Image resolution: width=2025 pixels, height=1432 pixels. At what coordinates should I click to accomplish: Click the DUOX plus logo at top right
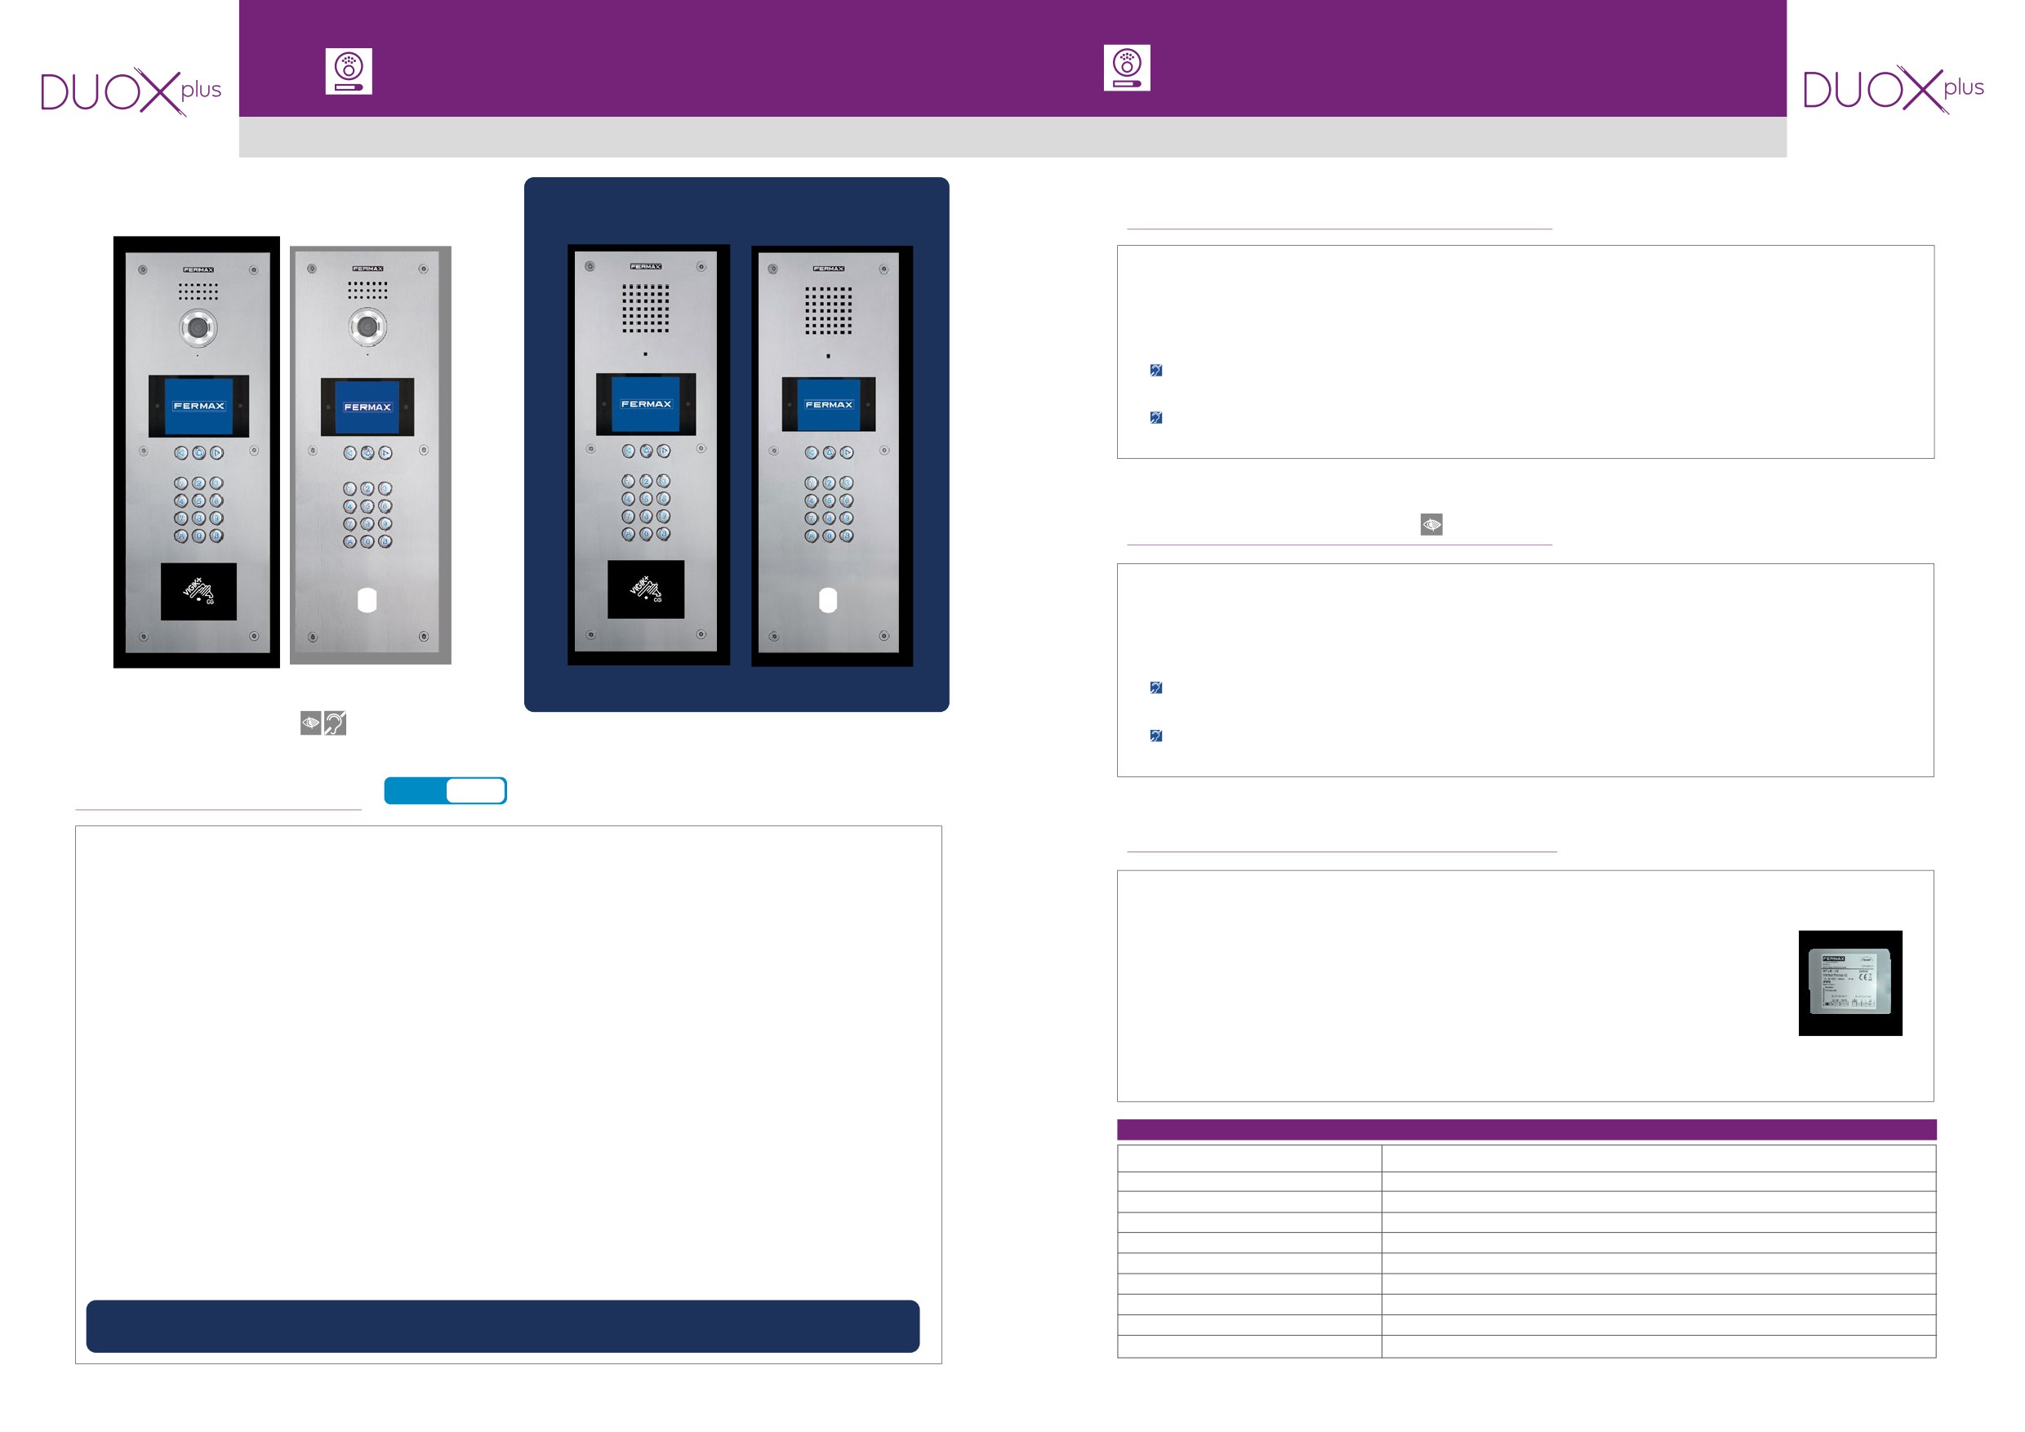(x=1893, y=88)
